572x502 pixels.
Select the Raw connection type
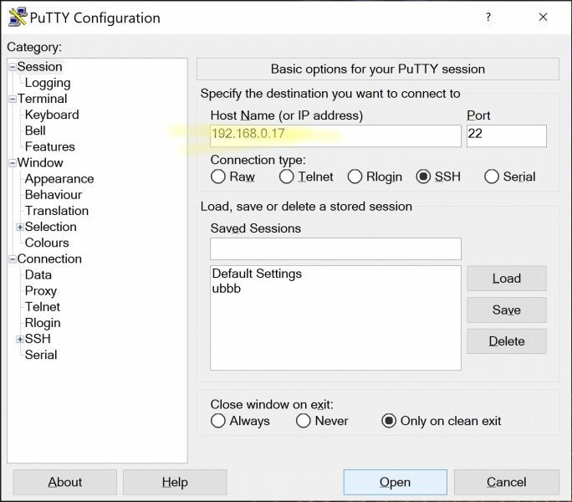click(x=218, y=177)
